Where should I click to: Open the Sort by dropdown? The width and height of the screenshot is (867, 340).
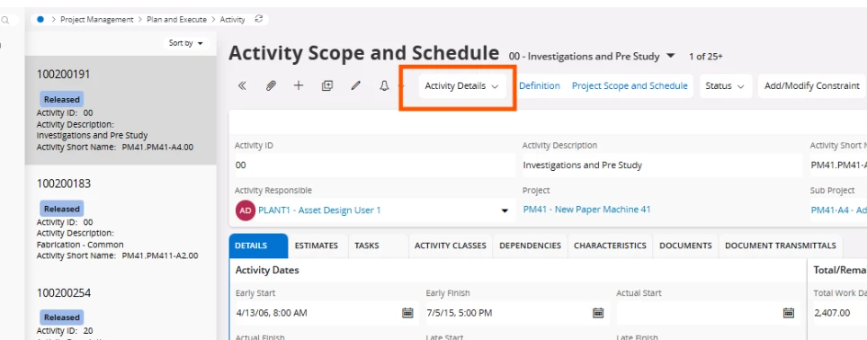(186, 43)
